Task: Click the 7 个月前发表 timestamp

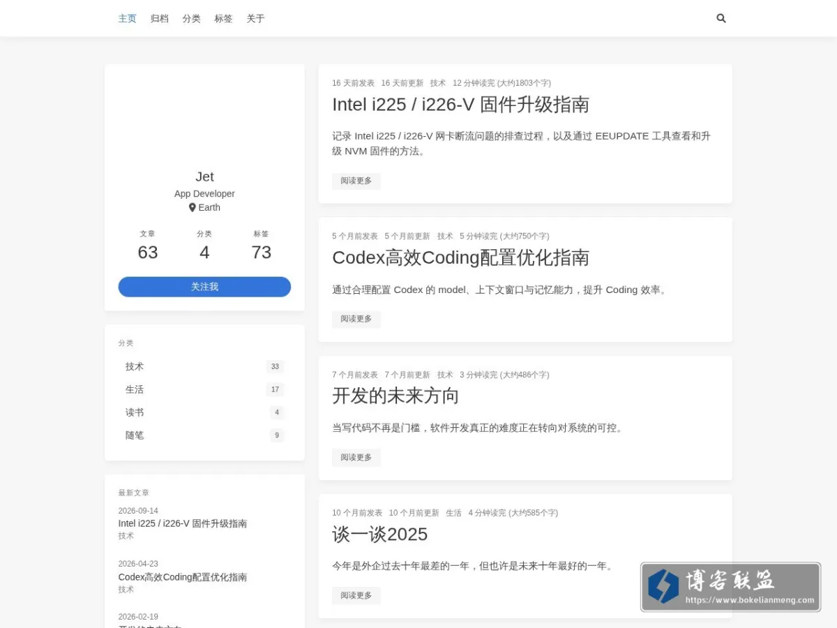Action: [355, 375]
